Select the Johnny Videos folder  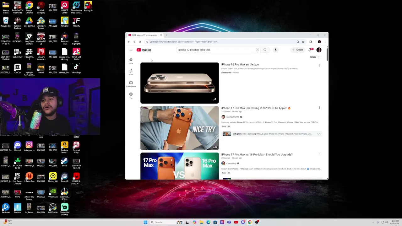6,8
